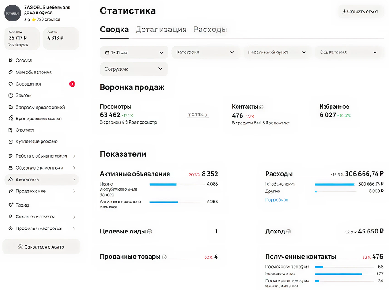Switch to the Детализация tab

pos(161,30)
